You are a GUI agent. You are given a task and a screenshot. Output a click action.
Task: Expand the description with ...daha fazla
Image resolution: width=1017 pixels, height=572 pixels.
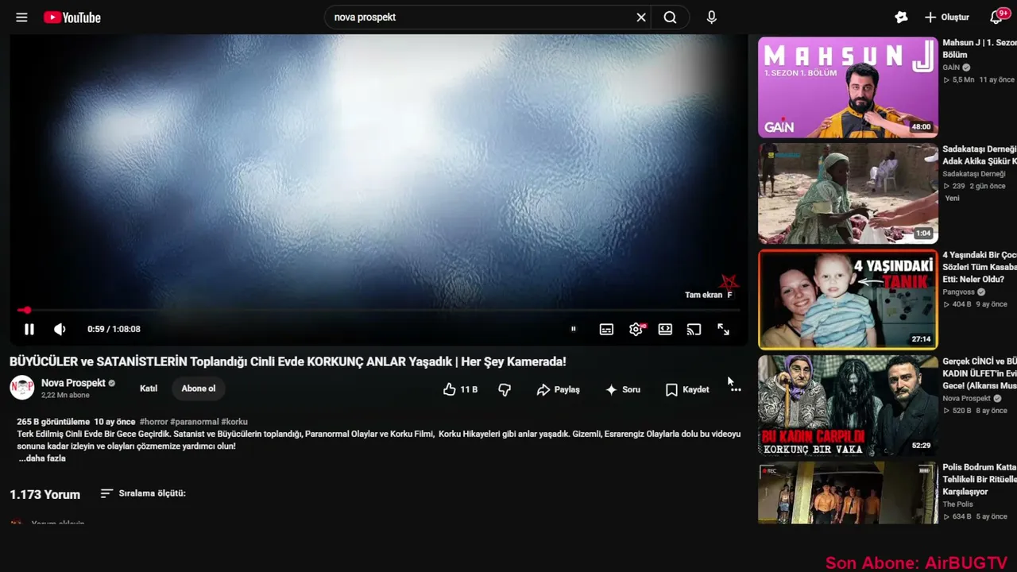[42, 458]
